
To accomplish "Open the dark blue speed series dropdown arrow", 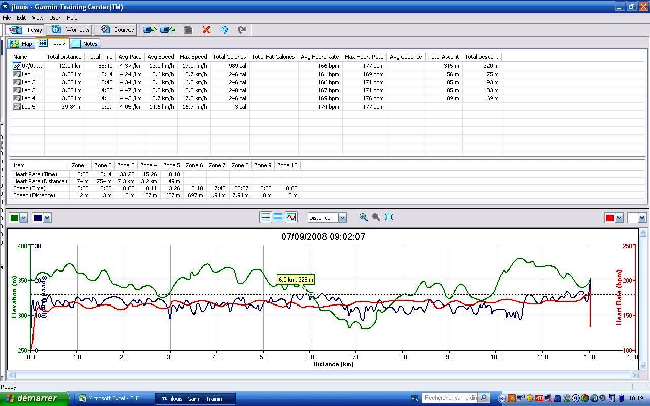I will pos(47,218).
